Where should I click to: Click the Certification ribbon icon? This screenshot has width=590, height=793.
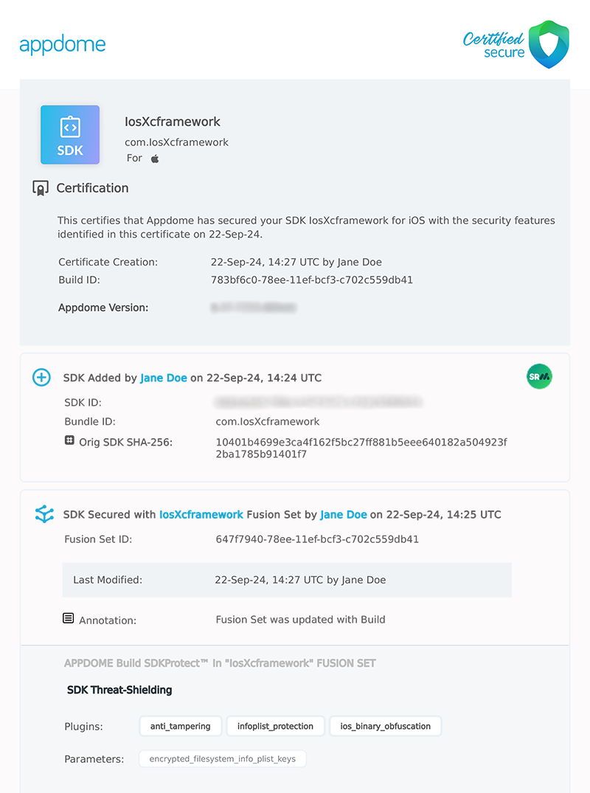point(41,188)
